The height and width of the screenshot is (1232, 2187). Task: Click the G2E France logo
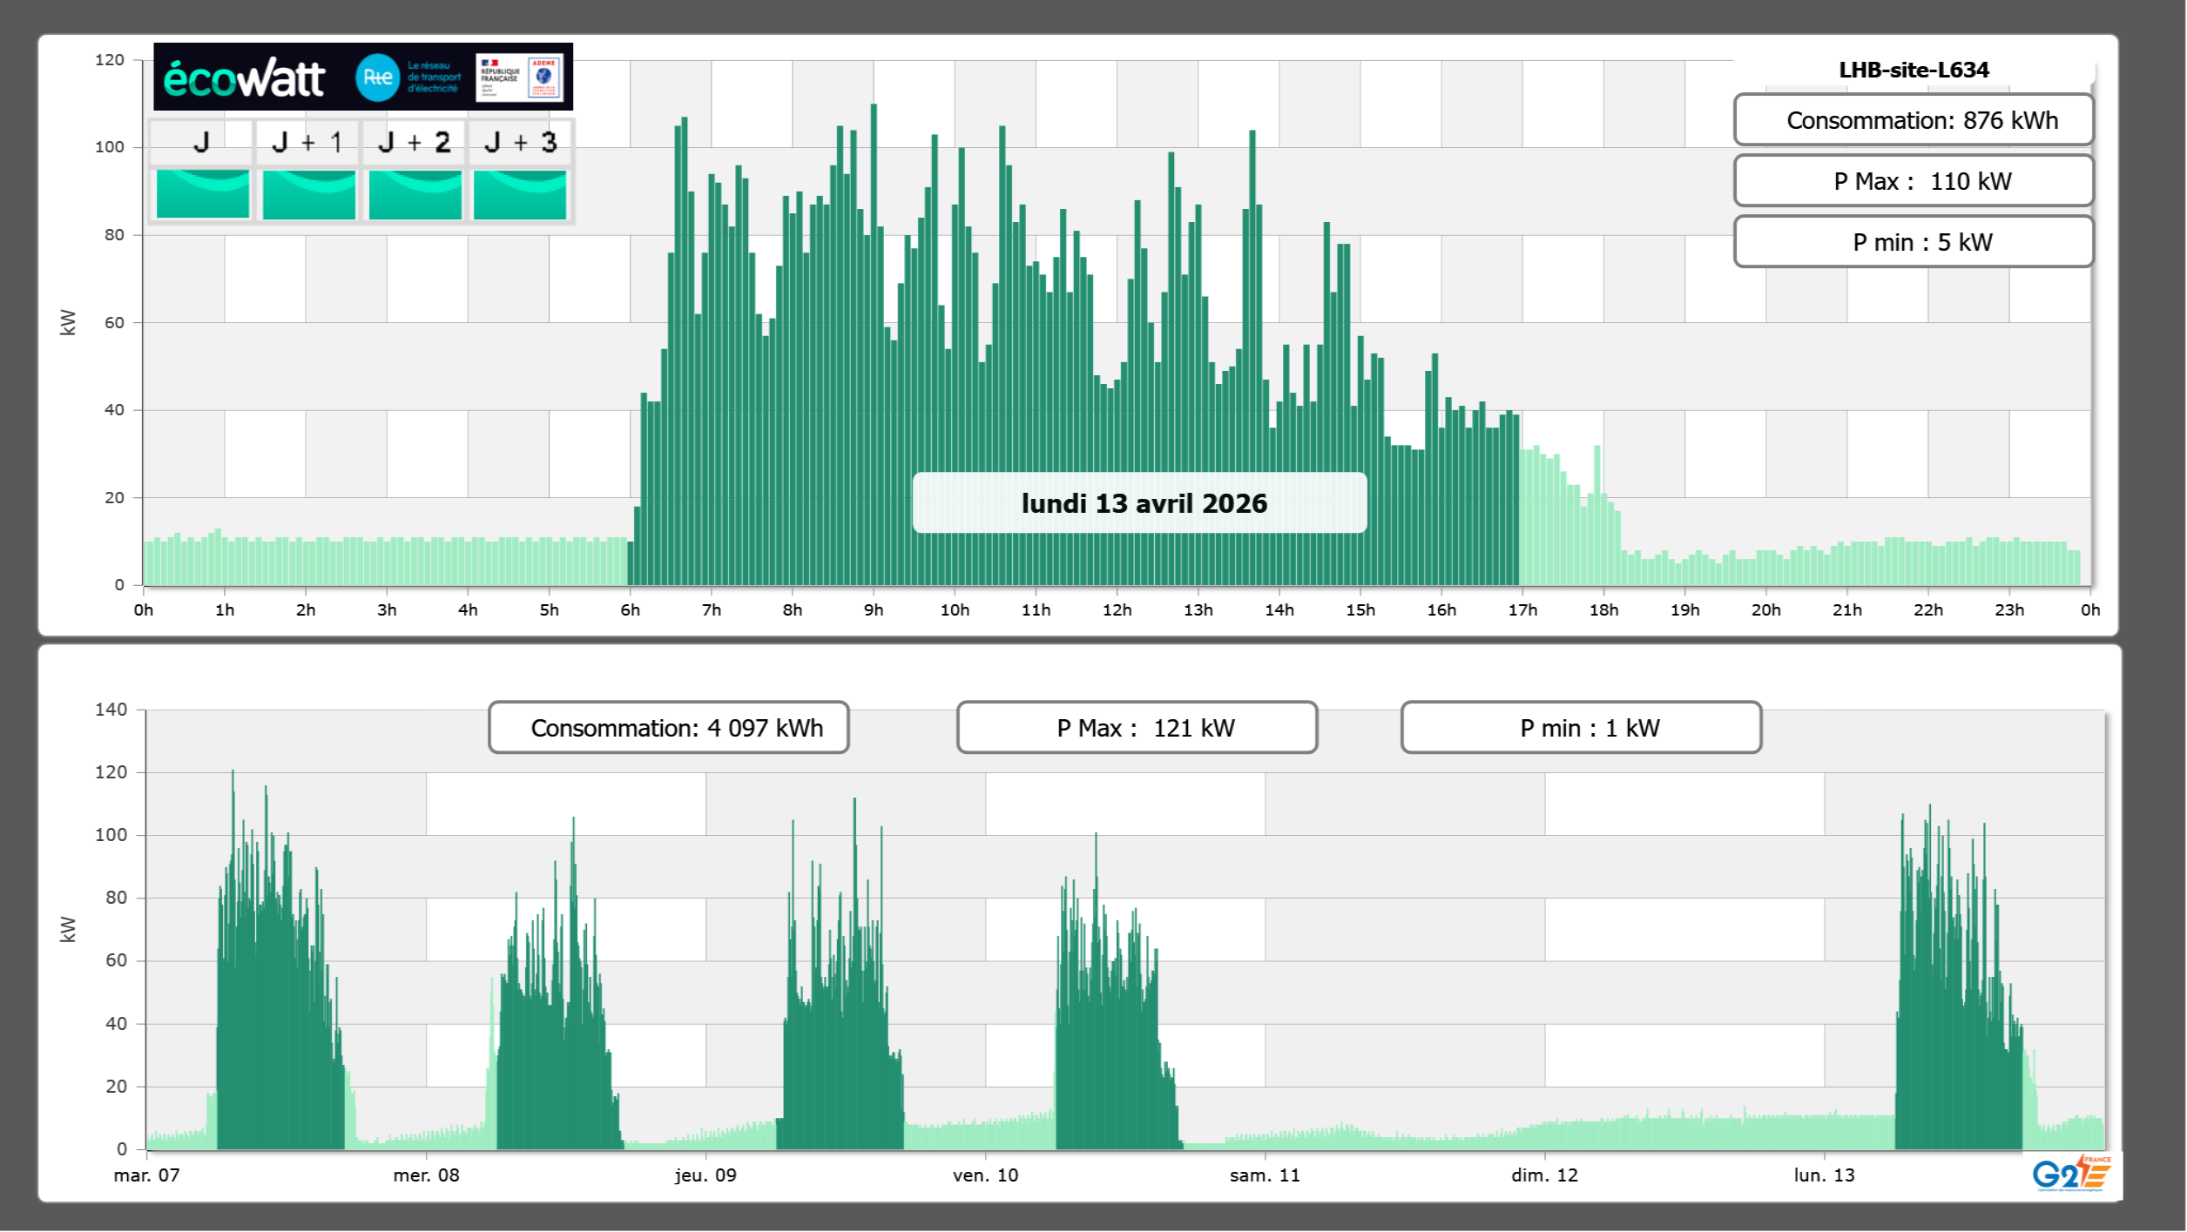[x=2071, y=1175]
